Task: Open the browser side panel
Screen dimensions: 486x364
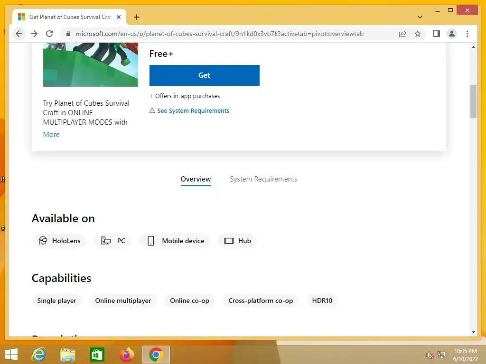Action: pyautogui.click(x=437, y=34)
